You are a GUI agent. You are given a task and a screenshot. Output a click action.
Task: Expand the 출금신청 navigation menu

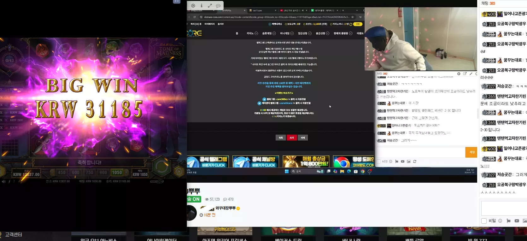click(x=323, y=33)
